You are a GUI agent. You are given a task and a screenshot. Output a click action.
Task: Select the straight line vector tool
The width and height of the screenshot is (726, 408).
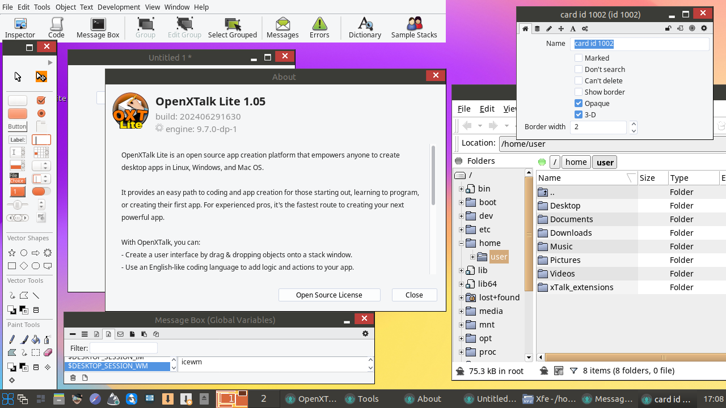[36, 296]
